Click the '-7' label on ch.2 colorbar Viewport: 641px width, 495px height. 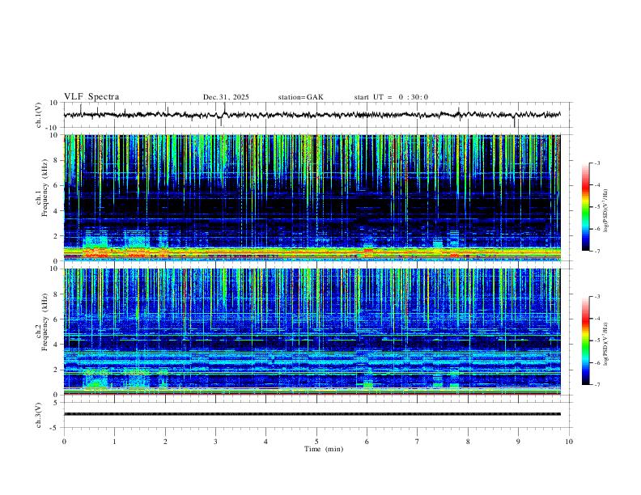(x=596, y=385)
